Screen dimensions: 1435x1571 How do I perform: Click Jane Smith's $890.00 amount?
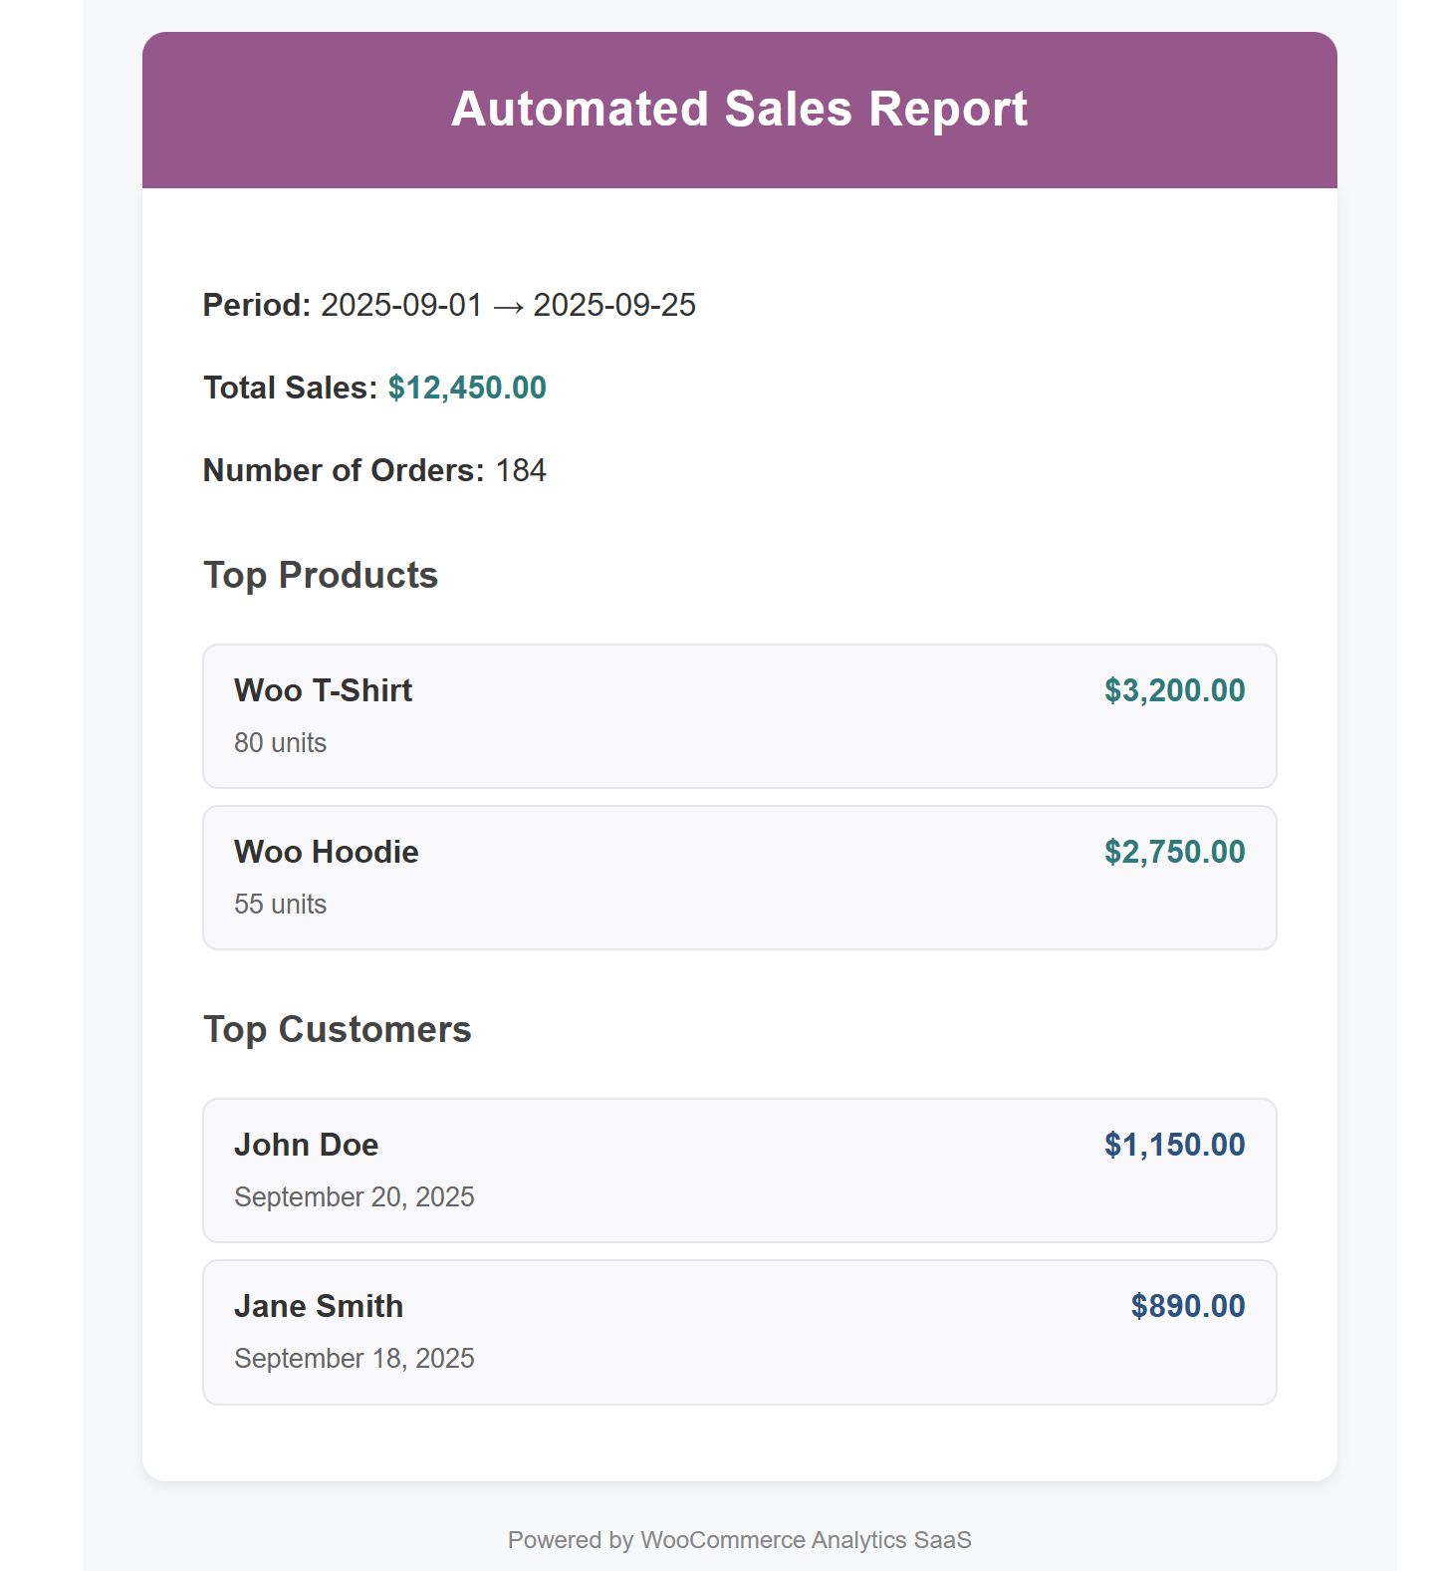click(x=1187, y=1306)
